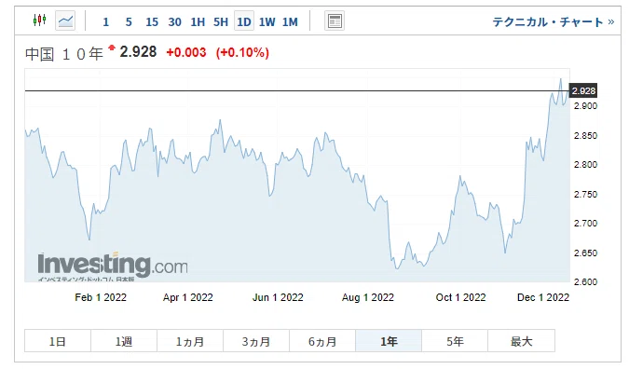This screenshot has height=369, width=629.
Task: Switch to candlestick chart icon
Action: [x=40, y=20]
